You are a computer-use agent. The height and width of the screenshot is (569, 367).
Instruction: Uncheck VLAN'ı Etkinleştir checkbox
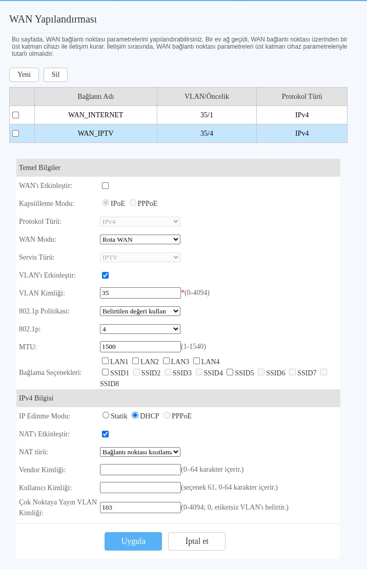[x=105, y=276]
